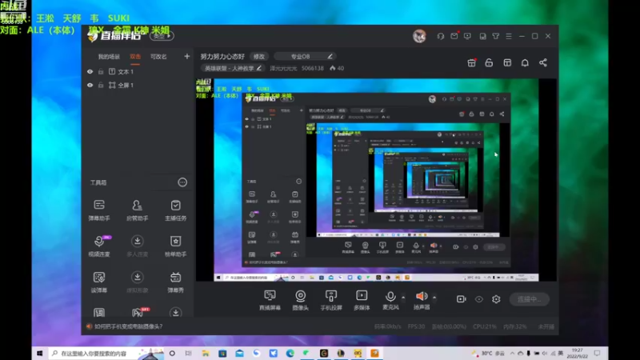Image resolution: width=640 pixels, height=360 pixels.
Task: Select the 文本 1 source row
Action: tap(137, 72)
